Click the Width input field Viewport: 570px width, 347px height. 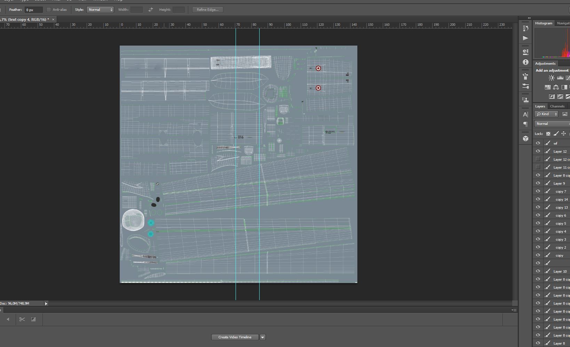click(x=136, y=10)
